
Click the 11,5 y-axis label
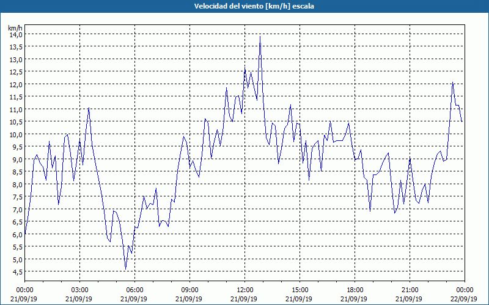[x=15, y=97]
